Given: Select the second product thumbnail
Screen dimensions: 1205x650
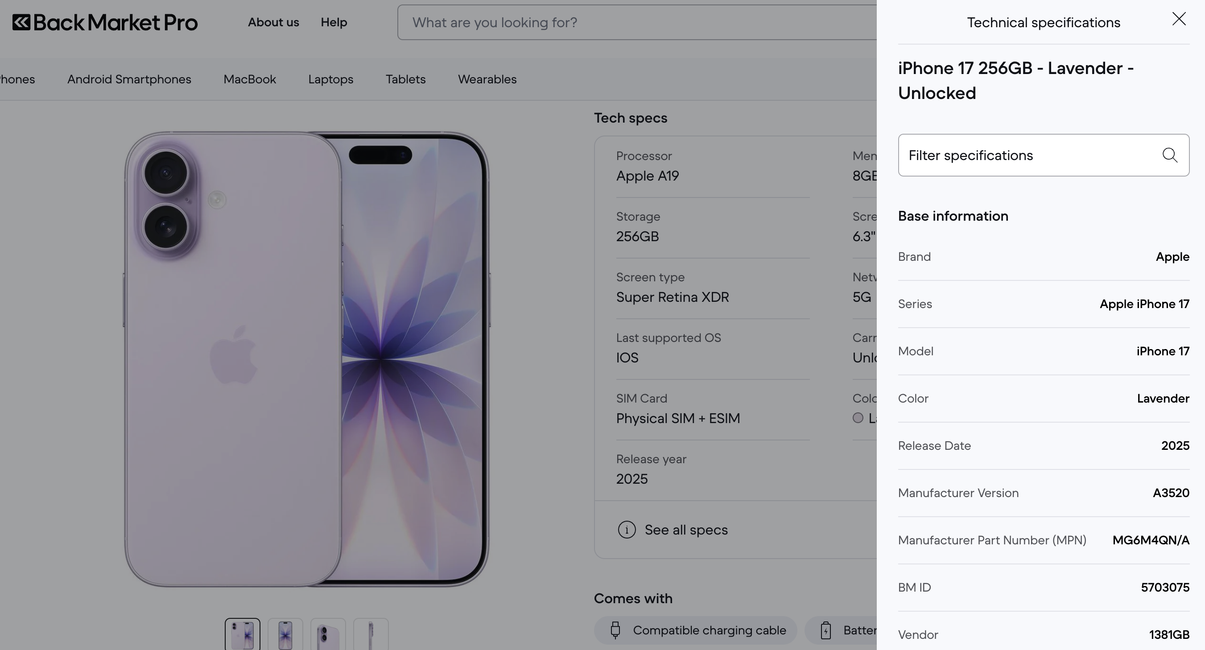Looking at the screenshot, I should click(285, 635).
